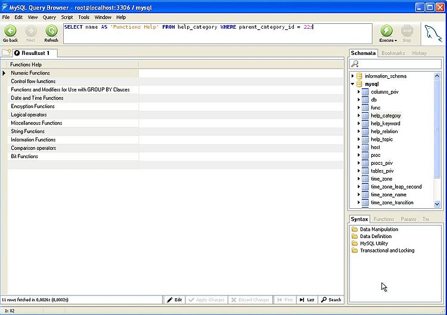Select the Bit Functions row
Viewport: 447px width, 315px height.
click(73, 156)
